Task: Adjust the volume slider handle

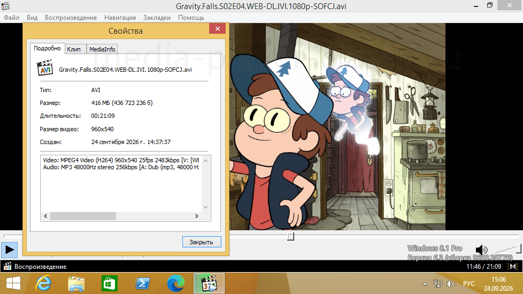Action: point(519,248)
